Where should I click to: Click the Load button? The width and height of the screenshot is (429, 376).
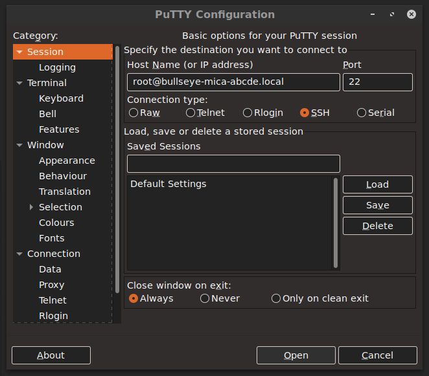(378, 184)
